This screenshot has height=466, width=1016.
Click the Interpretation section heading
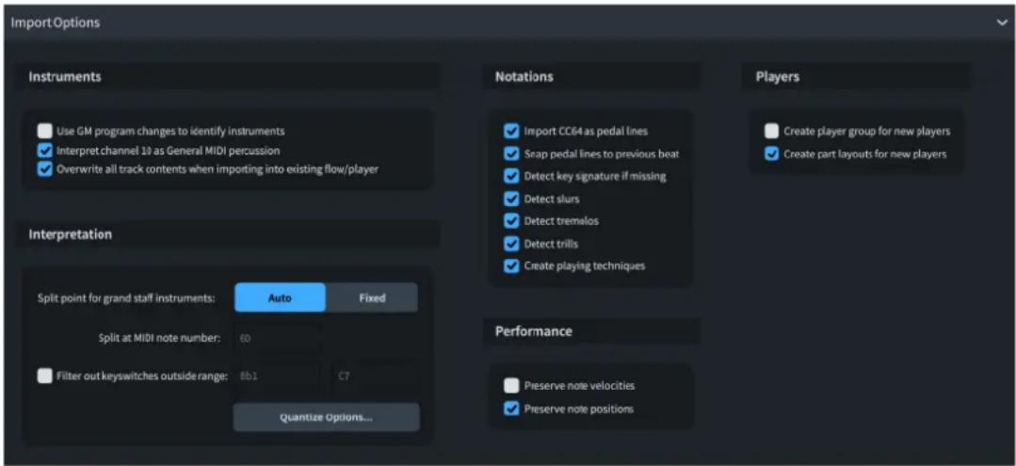70,234
